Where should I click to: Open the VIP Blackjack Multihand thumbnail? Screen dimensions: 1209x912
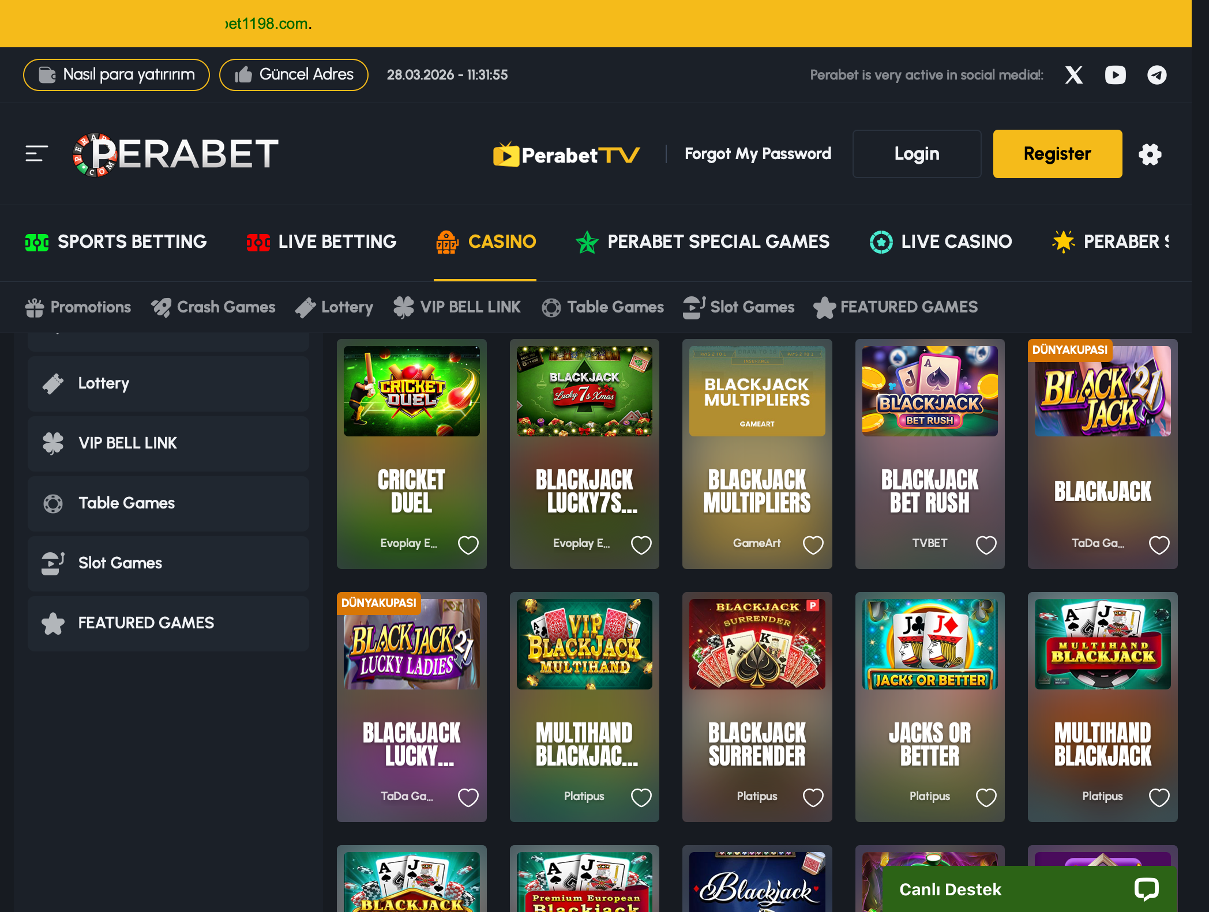coord(584,644)
